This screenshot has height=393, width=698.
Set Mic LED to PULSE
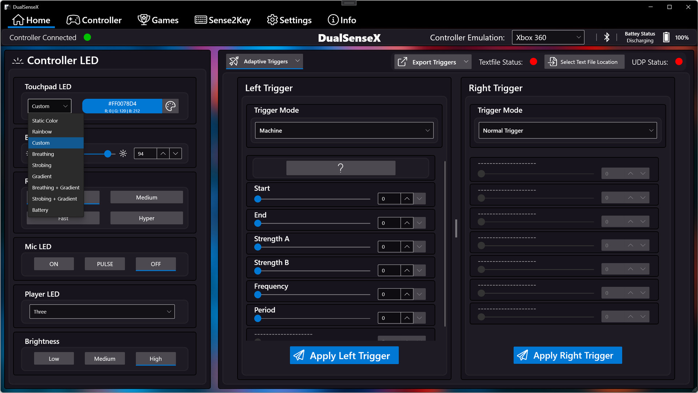[x=105, y=264]
